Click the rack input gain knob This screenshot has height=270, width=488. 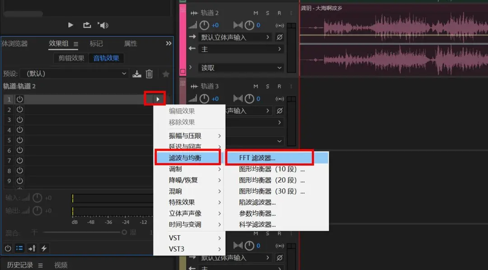38,198
